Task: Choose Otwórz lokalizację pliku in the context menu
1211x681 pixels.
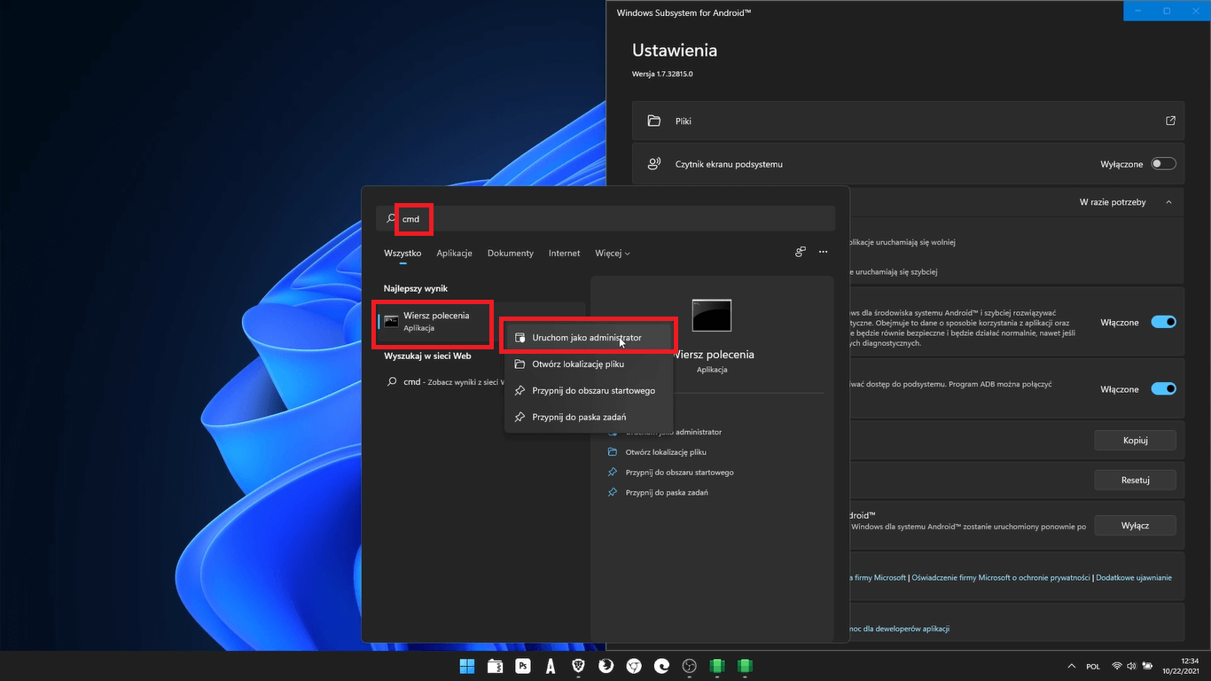Action: (589, 364)
